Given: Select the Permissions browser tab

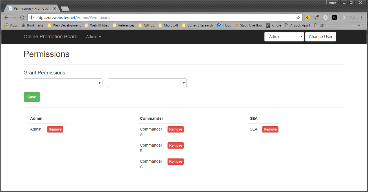Looking at the screenshot, I should (31, 8).
